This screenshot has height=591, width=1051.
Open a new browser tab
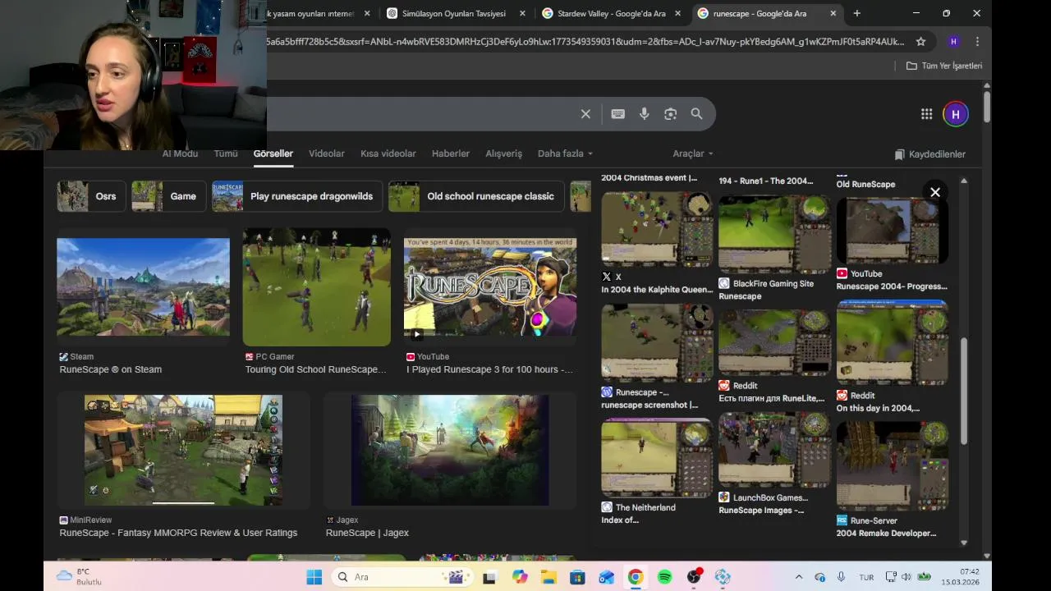[856, 13]
